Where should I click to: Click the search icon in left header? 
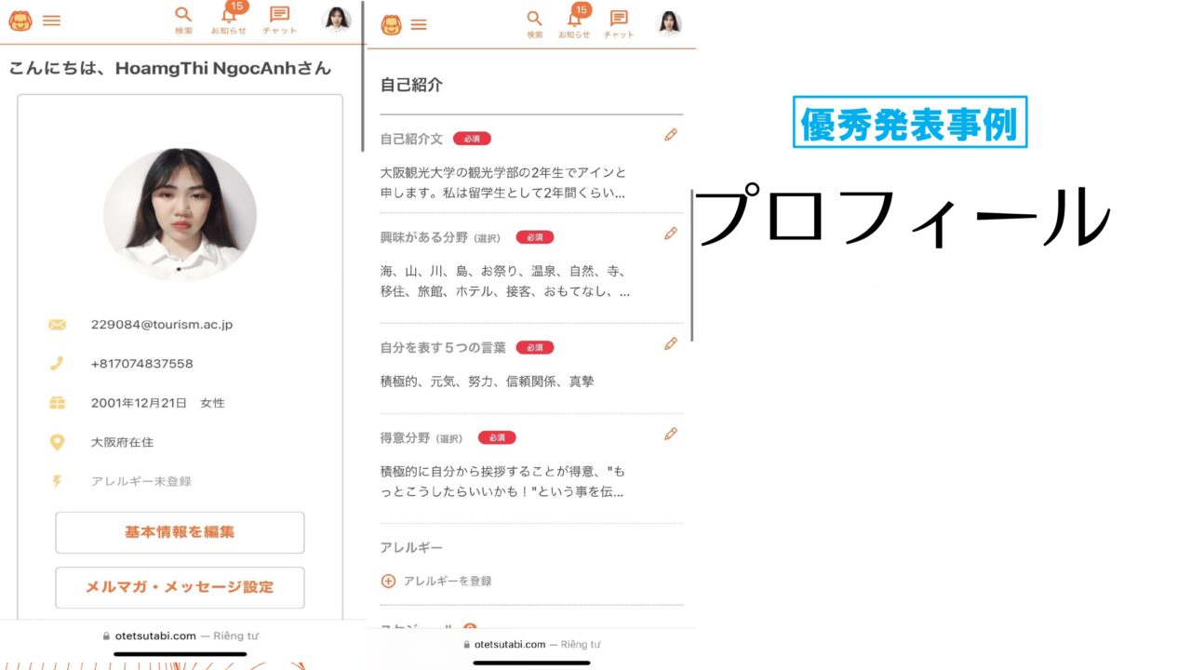point(183,15)
